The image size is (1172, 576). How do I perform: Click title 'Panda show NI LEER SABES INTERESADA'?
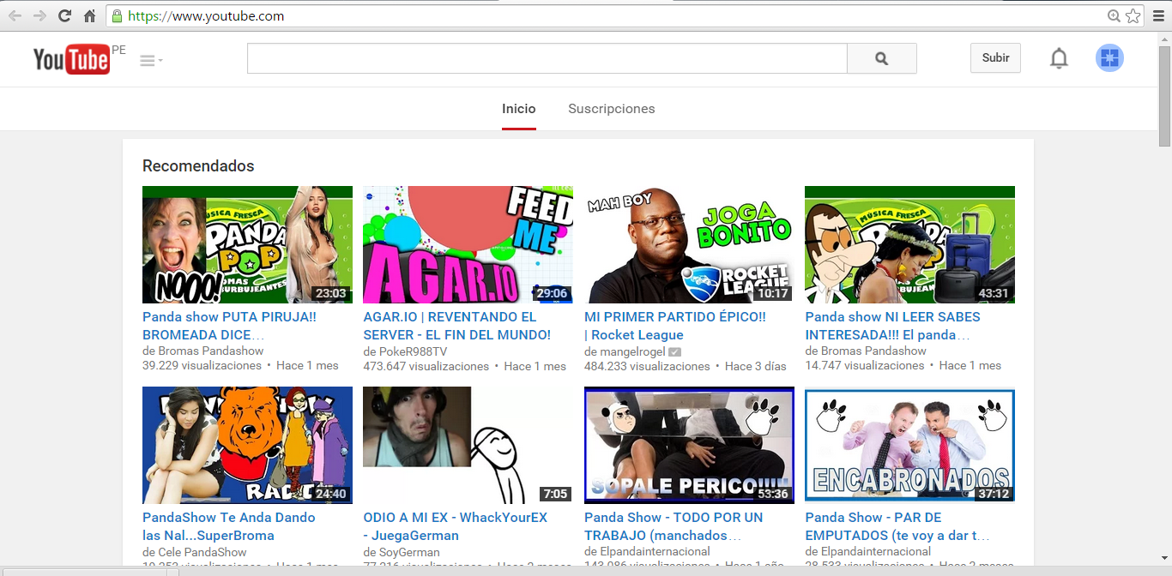(x=892, y=326)
